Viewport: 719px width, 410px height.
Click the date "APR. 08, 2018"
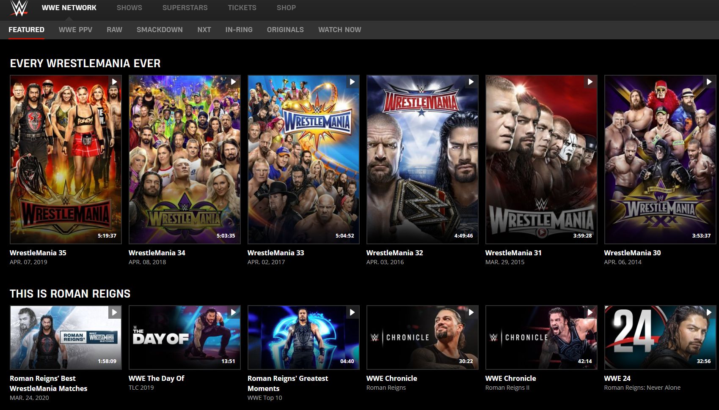pyautogui.click(x=147, y=262)
